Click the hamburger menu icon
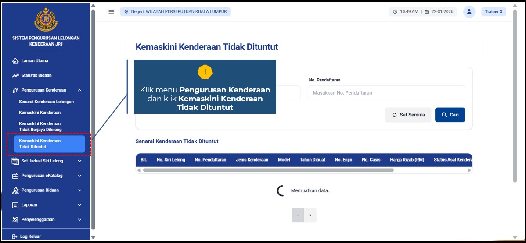Screen dimensions: 526x243 pos(112,12)
